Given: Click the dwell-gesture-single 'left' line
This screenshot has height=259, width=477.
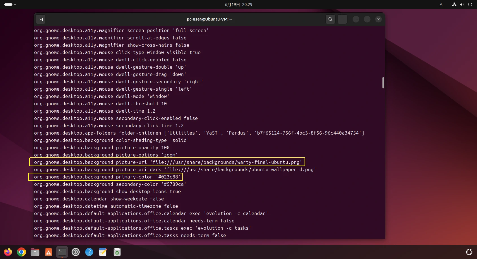Looking at the screenshot, I should pyautogui.click(x=113, y=89).
